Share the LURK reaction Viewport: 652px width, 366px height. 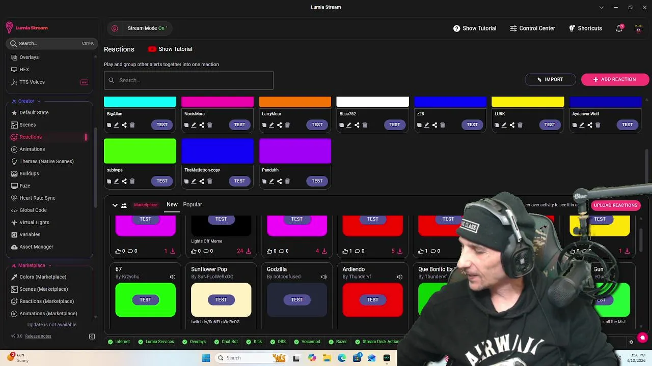point(512,125)
